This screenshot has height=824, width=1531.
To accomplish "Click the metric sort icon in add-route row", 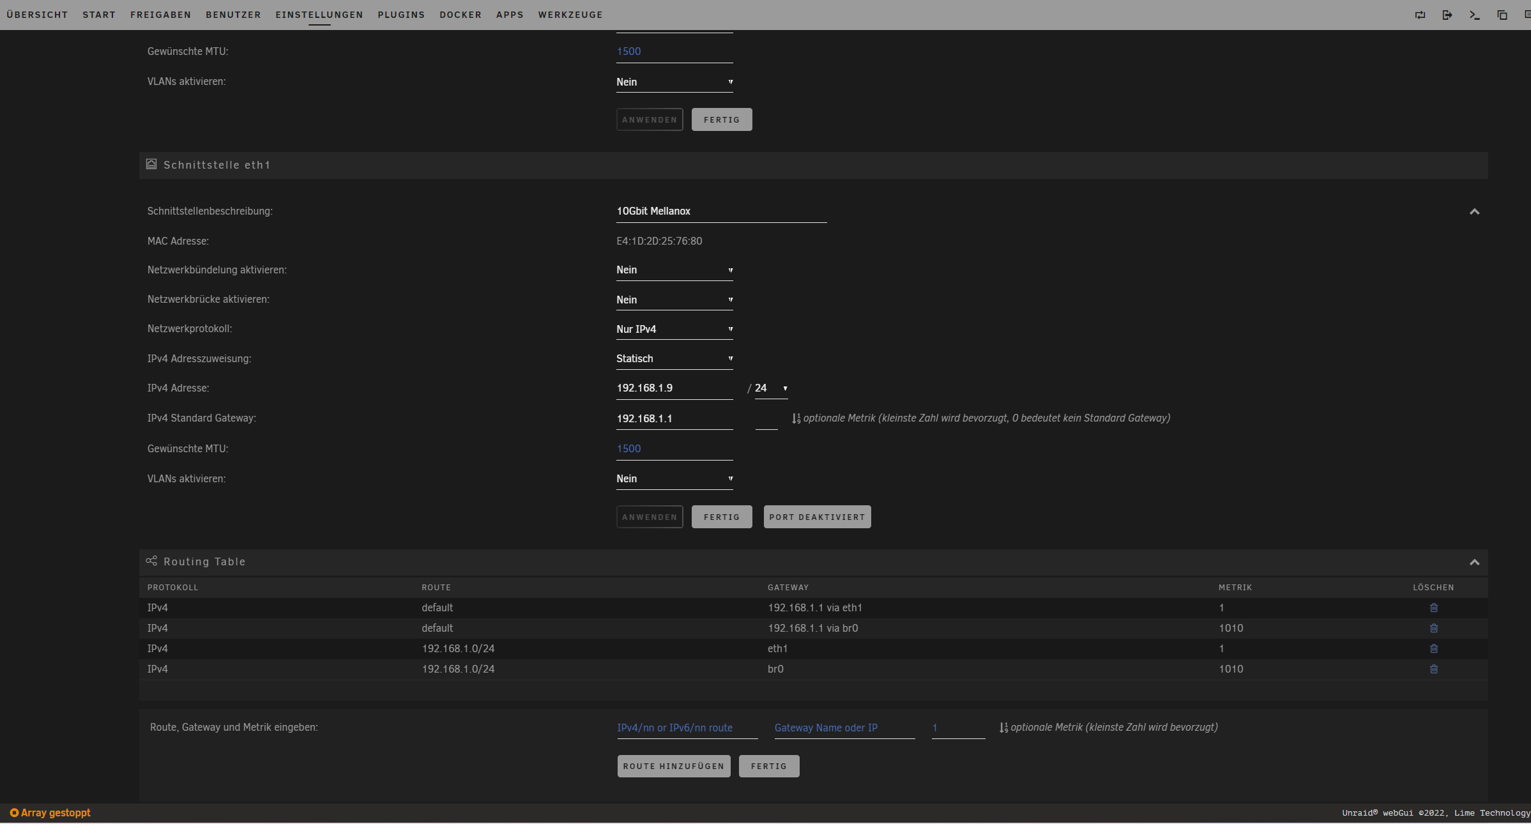I will pyautogui.click(x=1003, y=728).
